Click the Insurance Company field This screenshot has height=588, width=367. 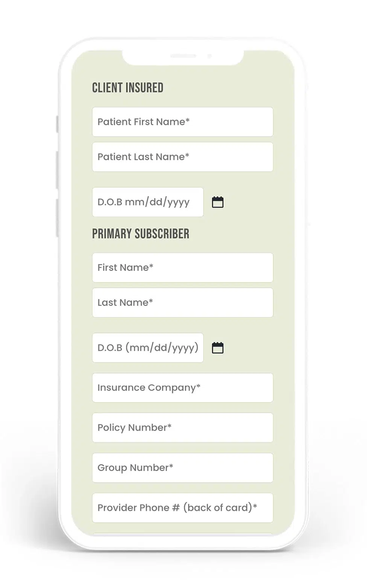point(183,387)
